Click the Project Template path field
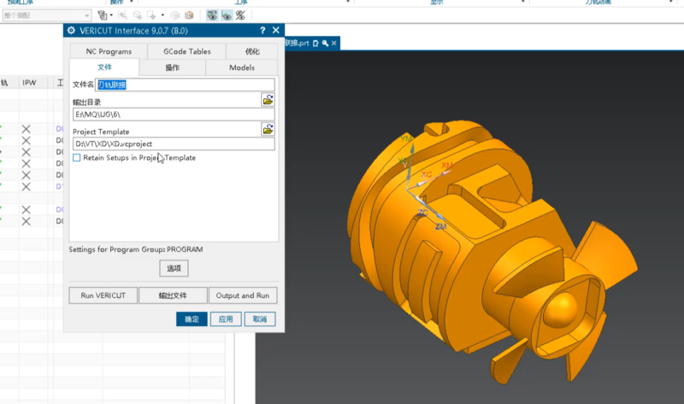 point(174,143)
